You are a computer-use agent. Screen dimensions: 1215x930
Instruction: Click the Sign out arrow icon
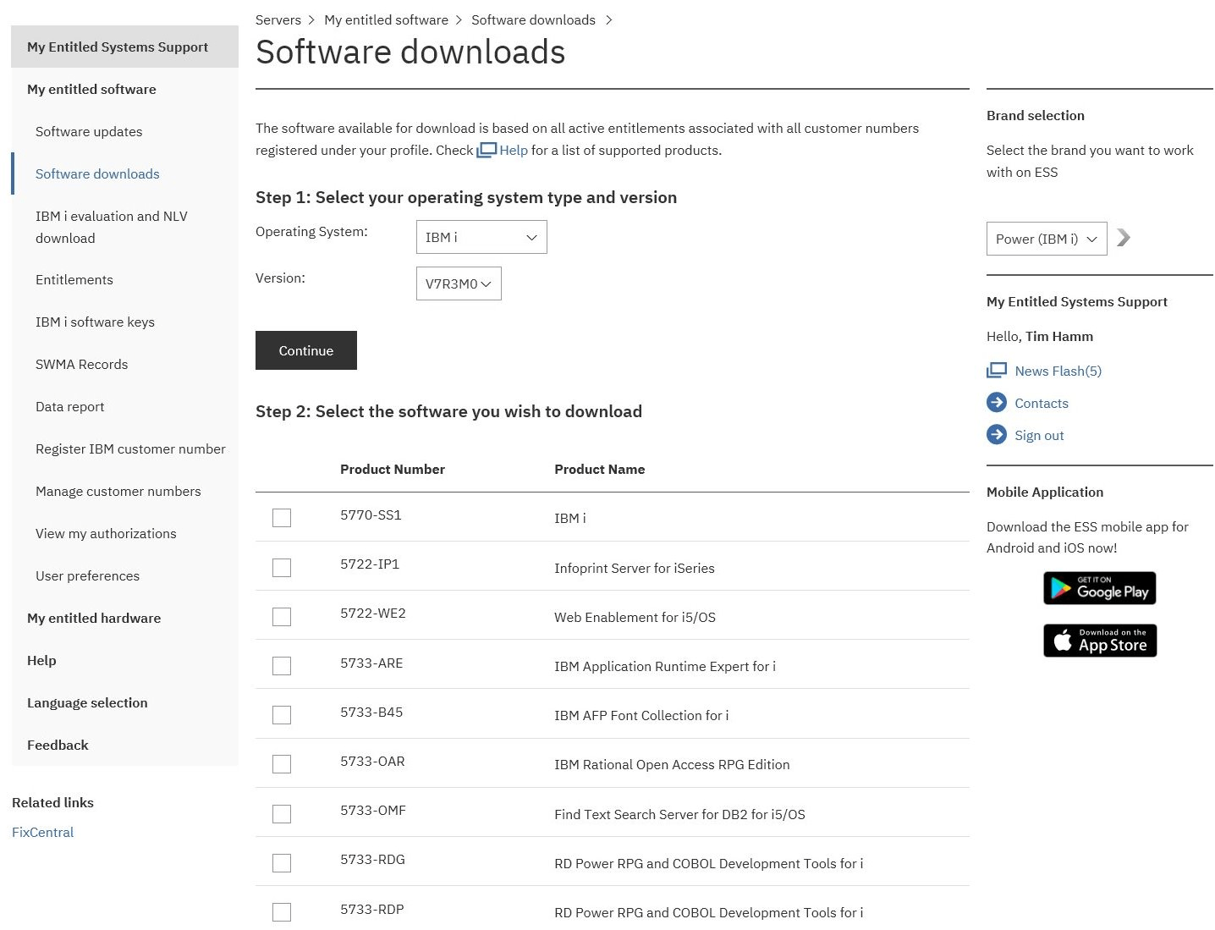997,435
